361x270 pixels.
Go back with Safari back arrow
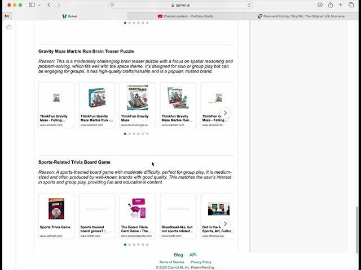tap(49, 5)
